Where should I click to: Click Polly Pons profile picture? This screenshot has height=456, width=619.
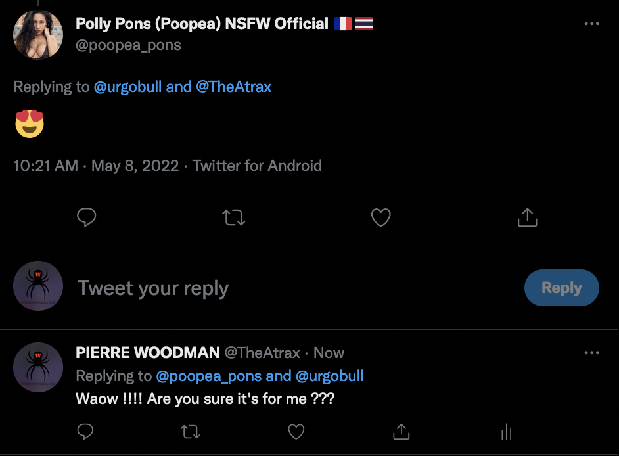point(38,35)
